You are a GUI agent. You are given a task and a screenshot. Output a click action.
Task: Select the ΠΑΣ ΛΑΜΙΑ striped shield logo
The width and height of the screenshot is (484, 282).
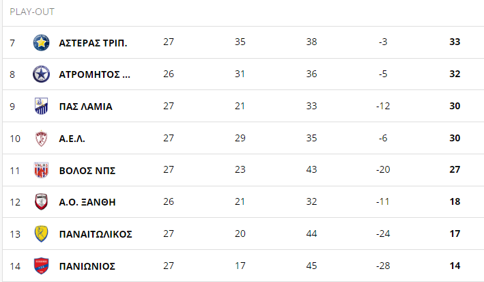click(42, 106)
